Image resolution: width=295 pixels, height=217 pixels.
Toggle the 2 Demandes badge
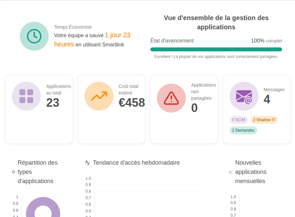pos(243,130)
